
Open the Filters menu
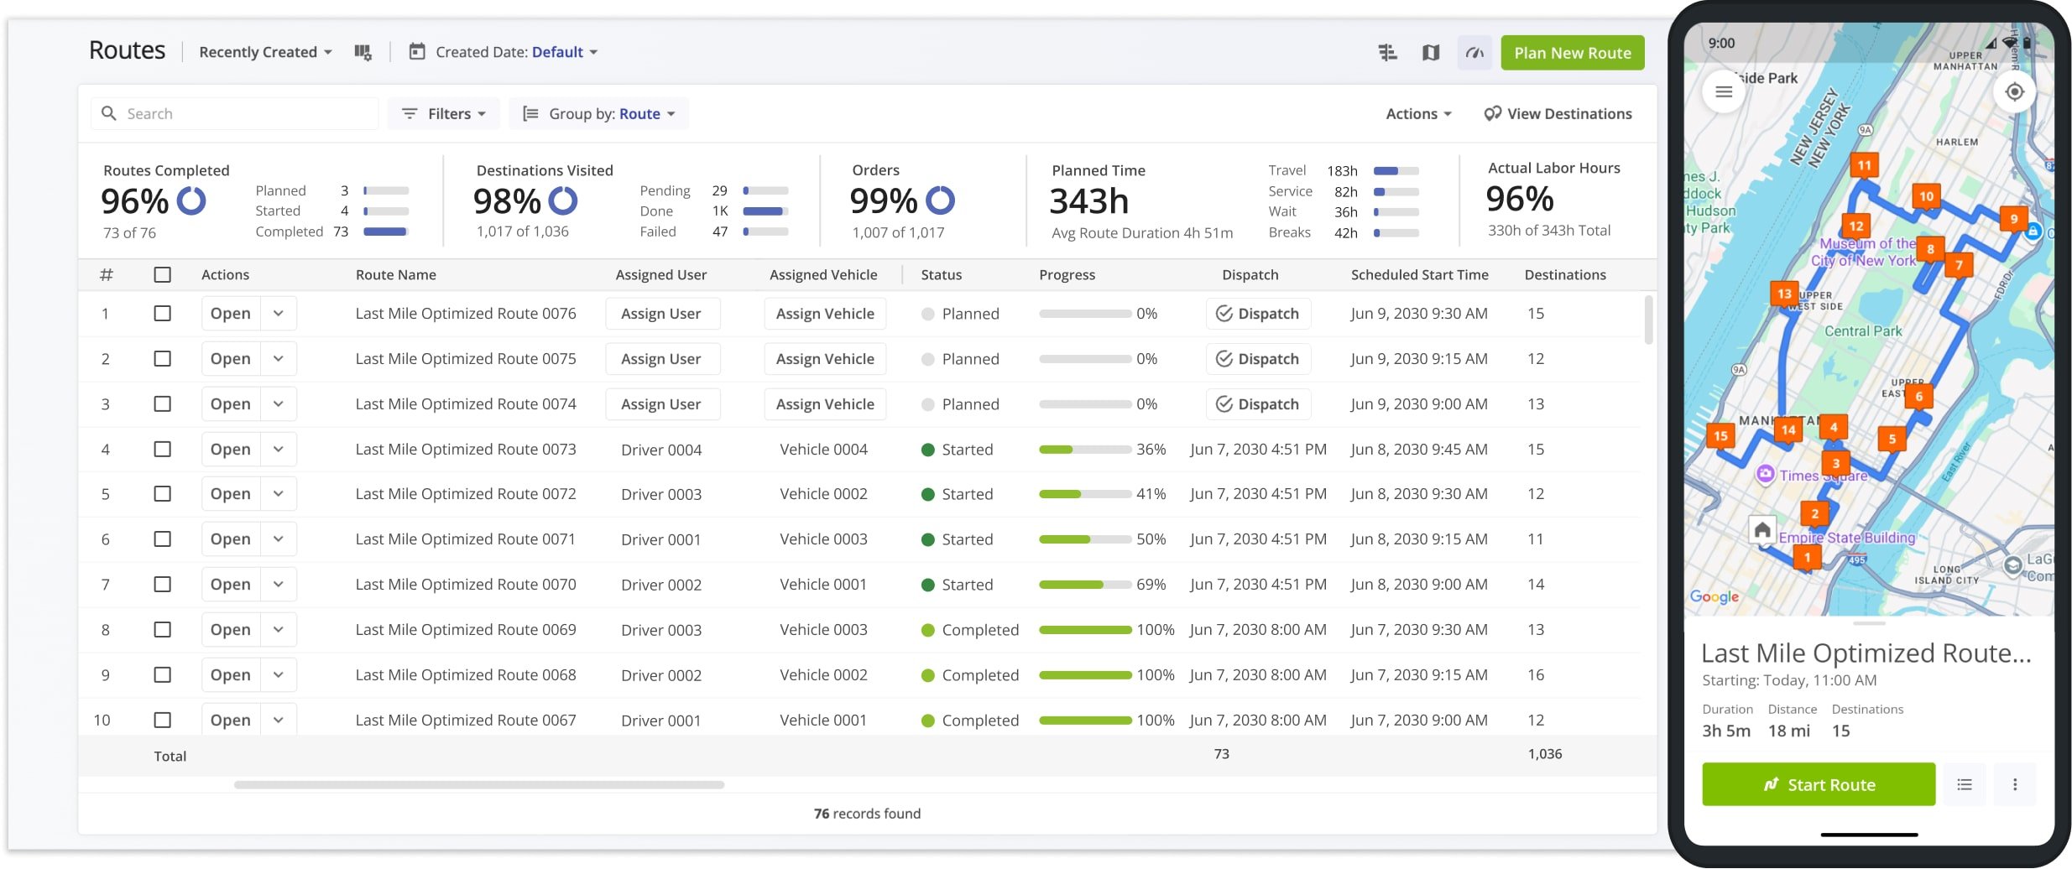pyautogui.click(x=444, y=114)
